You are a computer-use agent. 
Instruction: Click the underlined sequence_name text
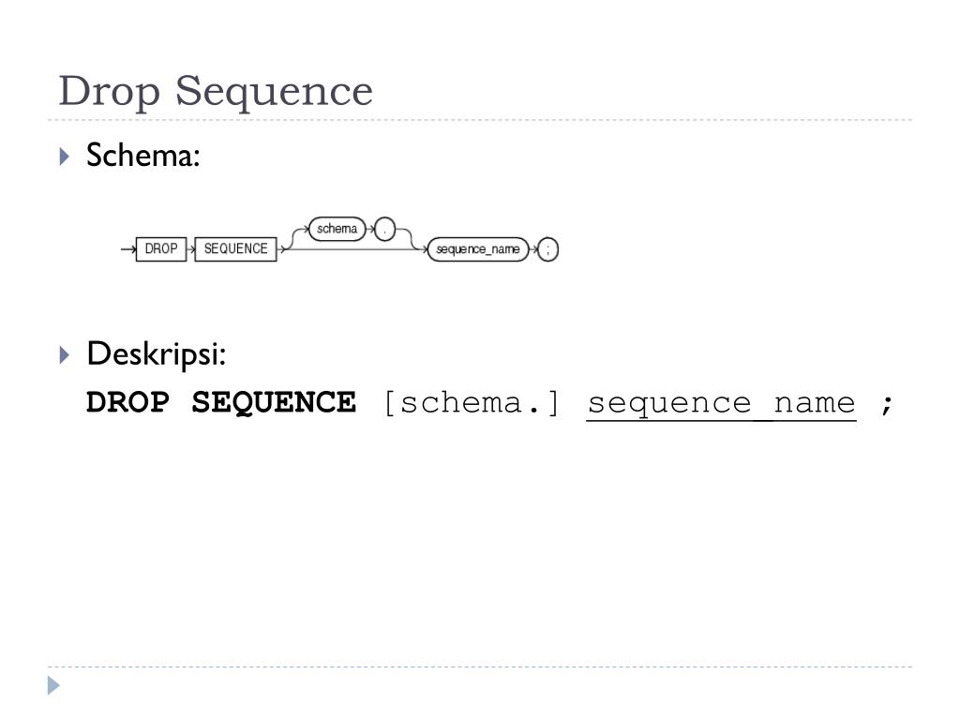(x=721, y=404)
